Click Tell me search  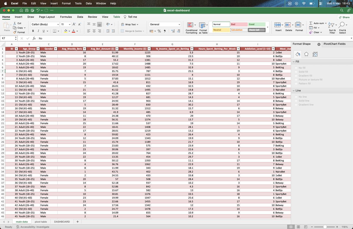pos(130,17)
